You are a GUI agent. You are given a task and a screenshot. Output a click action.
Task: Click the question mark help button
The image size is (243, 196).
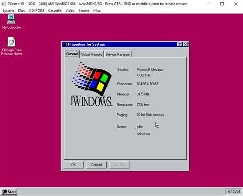pos(179,44)
